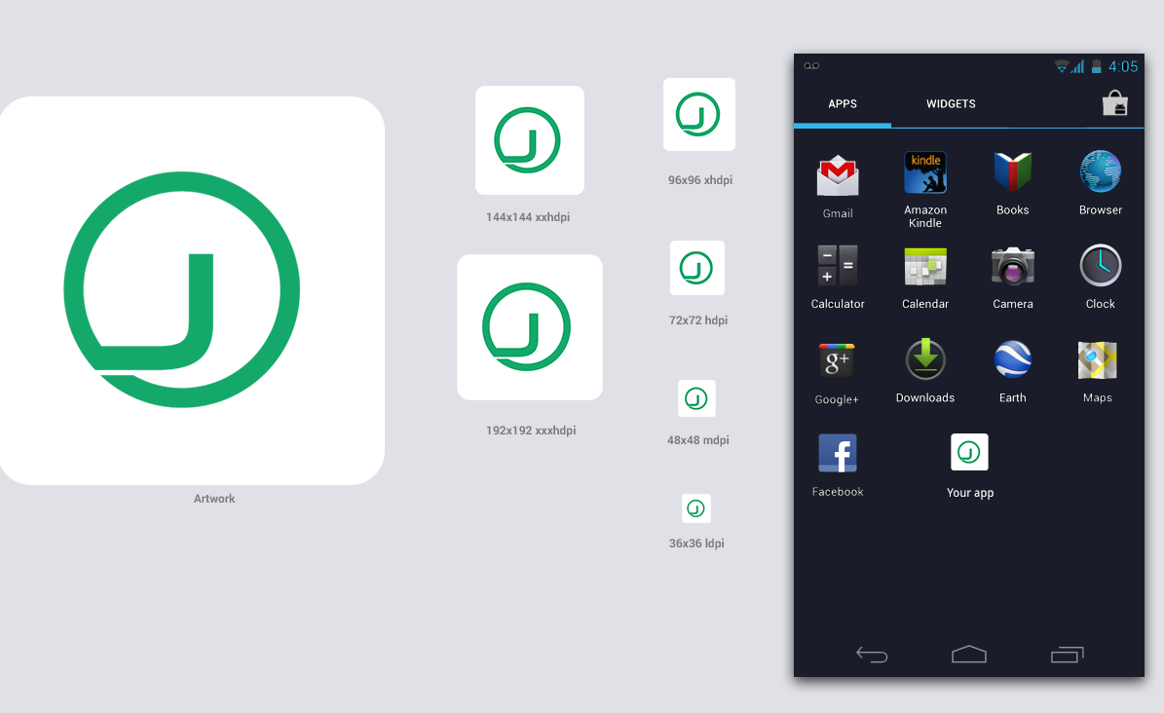The width and height of the screenshot is (1164, 713).
Task: Open the Play Store shopping bag icon
Action: pos(1115,103)
